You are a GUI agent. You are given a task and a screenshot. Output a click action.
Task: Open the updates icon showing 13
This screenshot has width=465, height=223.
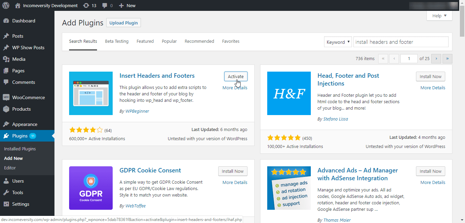tap(86, 5)
